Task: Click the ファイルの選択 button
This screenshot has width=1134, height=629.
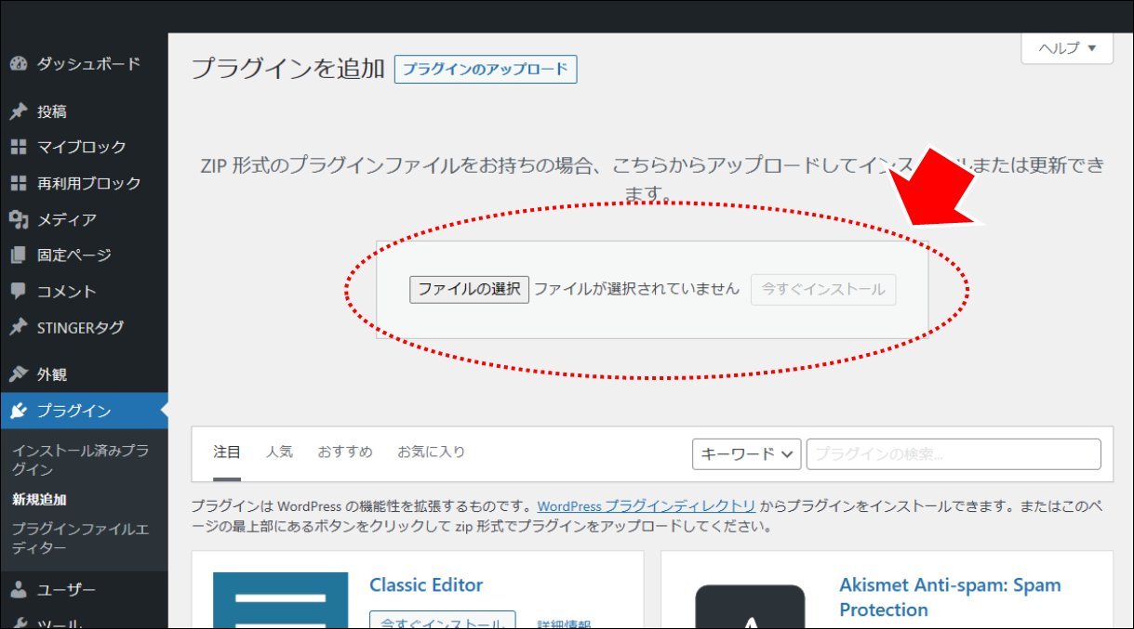Action: pyautogui.click(x=469, y=289)
